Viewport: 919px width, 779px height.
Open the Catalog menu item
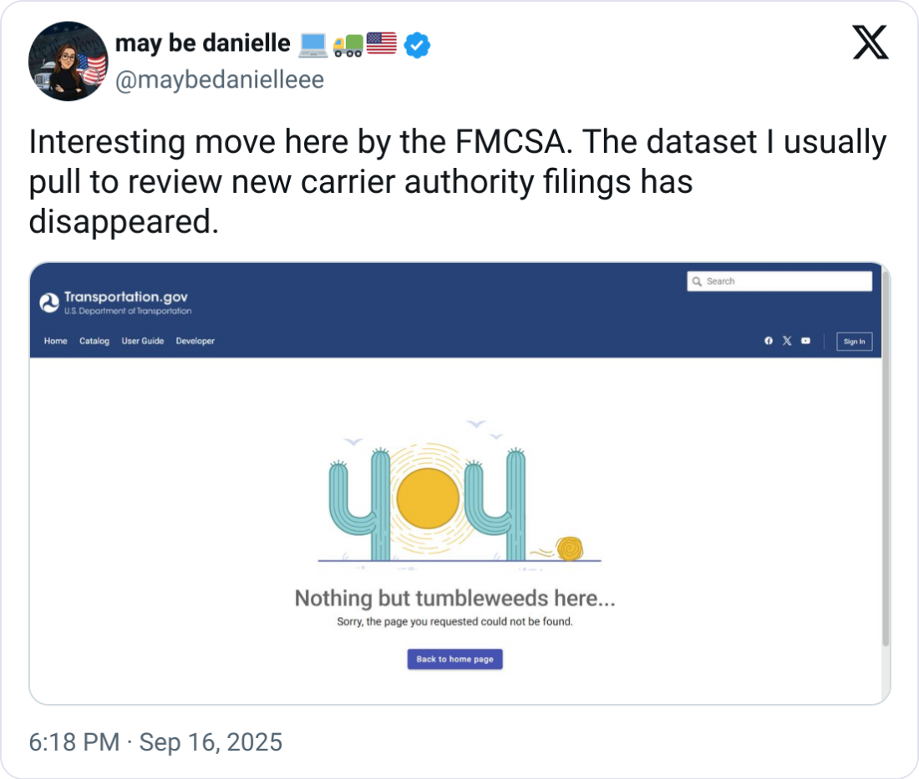click(94, 341)
